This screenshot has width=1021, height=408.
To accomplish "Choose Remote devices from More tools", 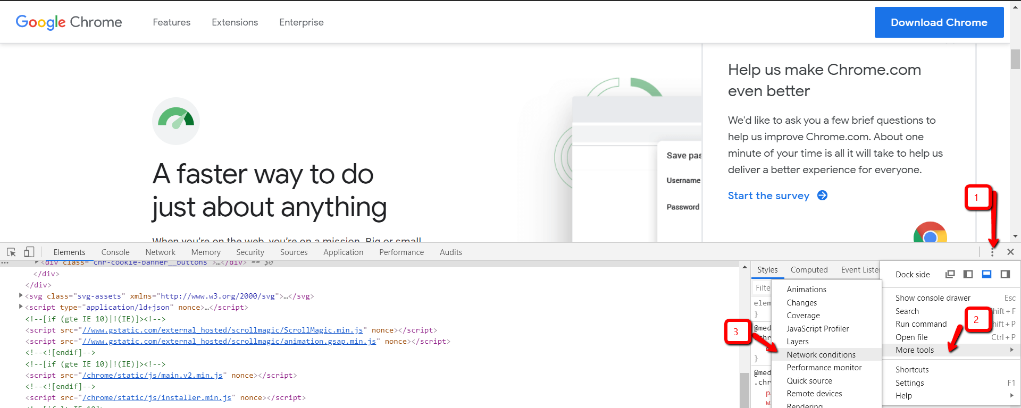I will pos(826,394).
